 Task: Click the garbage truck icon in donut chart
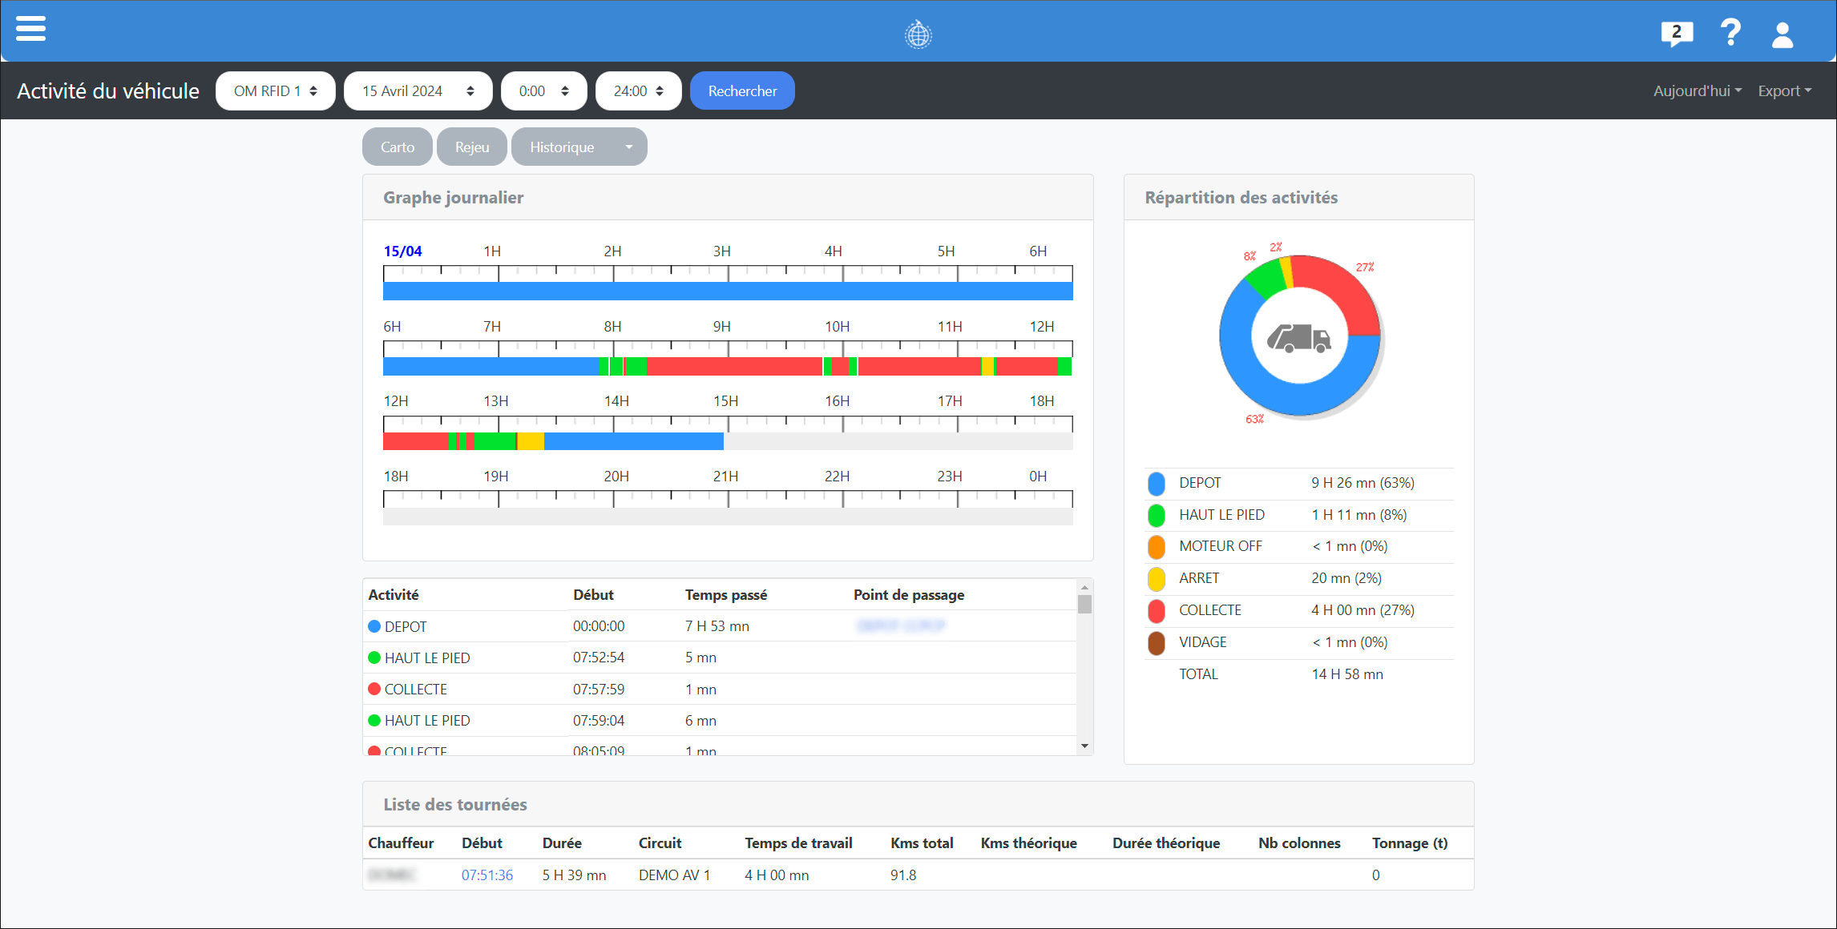tap(1298, 338)
